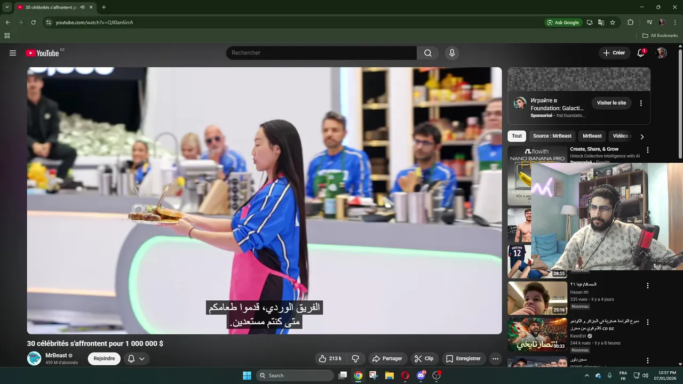Open the Hasan itti video thumbnail
Image resolution: width=683 pixels, height=384 pixels.
[x=537, y=298]
